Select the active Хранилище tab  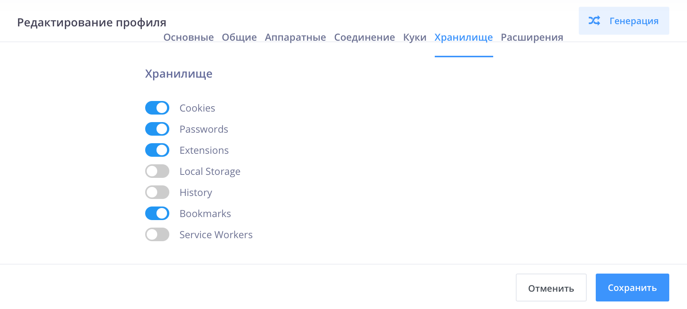463,37
